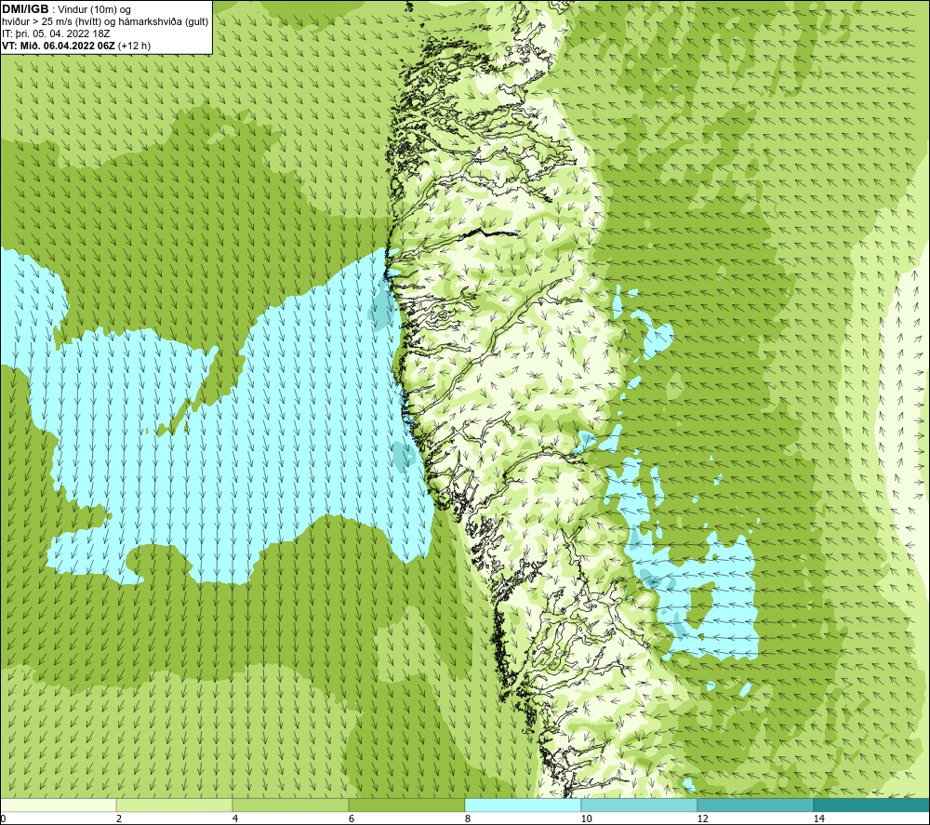Image resolution: width=930 pixels, height=825 pixels.
Task: Click the 'hviður > 25 m/s' legend line
Action: click(x=105, y=21)
